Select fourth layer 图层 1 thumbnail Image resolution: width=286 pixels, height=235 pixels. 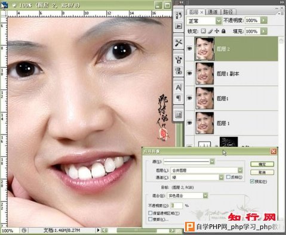(205, 123)
